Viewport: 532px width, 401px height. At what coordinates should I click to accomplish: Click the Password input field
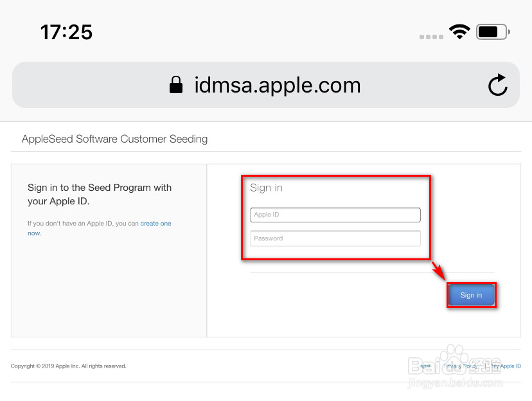335,238
